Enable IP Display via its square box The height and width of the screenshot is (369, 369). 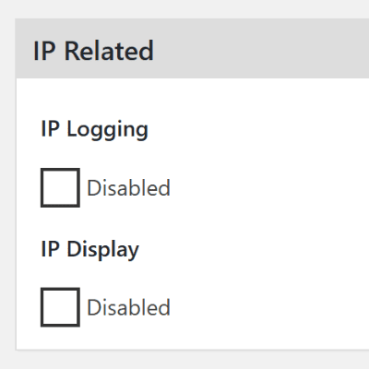coord(60,307)
